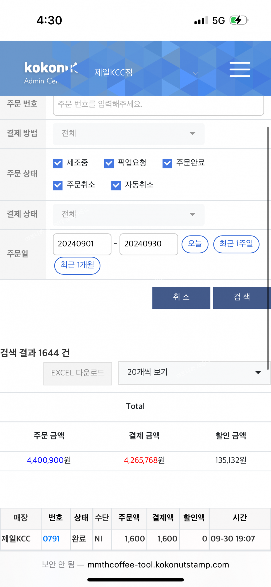The height and width of the screenshot is (587, 271).
Task: Tap the battery charging status icon
Action: (238, 20)
